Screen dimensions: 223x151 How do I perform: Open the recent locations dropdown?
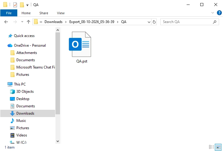(x=22, y=22)
